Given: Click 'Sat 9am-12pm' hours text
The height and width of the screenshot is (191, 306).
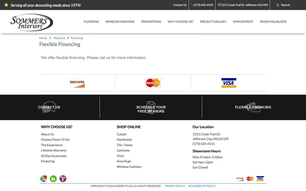Looking at the screenshot, I should coord(203,162).
